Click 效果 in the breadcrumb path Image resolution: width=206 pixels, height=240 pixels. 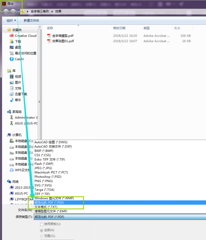click(x=58, y=11)
